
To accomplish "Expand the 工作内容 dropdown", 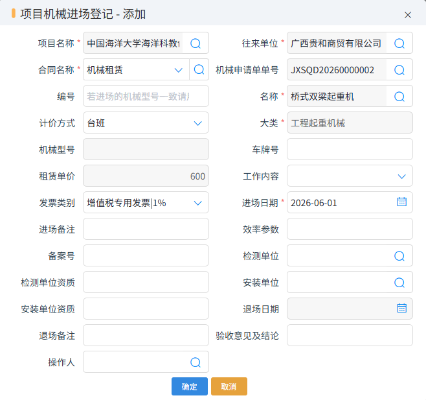I will [401, 176].
